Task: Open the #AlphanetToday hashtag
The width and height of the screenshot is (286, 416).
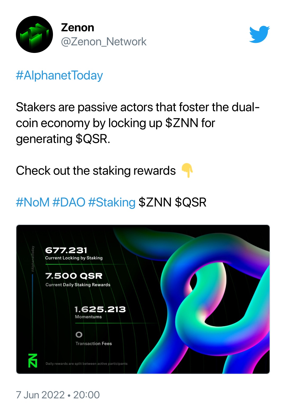Action: click(x=59, y=75)
